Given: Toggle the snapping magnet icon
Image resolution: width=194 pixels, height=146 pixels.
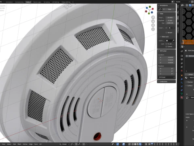Looking at the screenshot, I should [76, 144].
